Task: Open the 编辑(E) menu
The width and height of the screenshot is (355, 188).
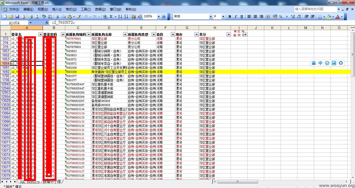Action: [x=28, y=9]
